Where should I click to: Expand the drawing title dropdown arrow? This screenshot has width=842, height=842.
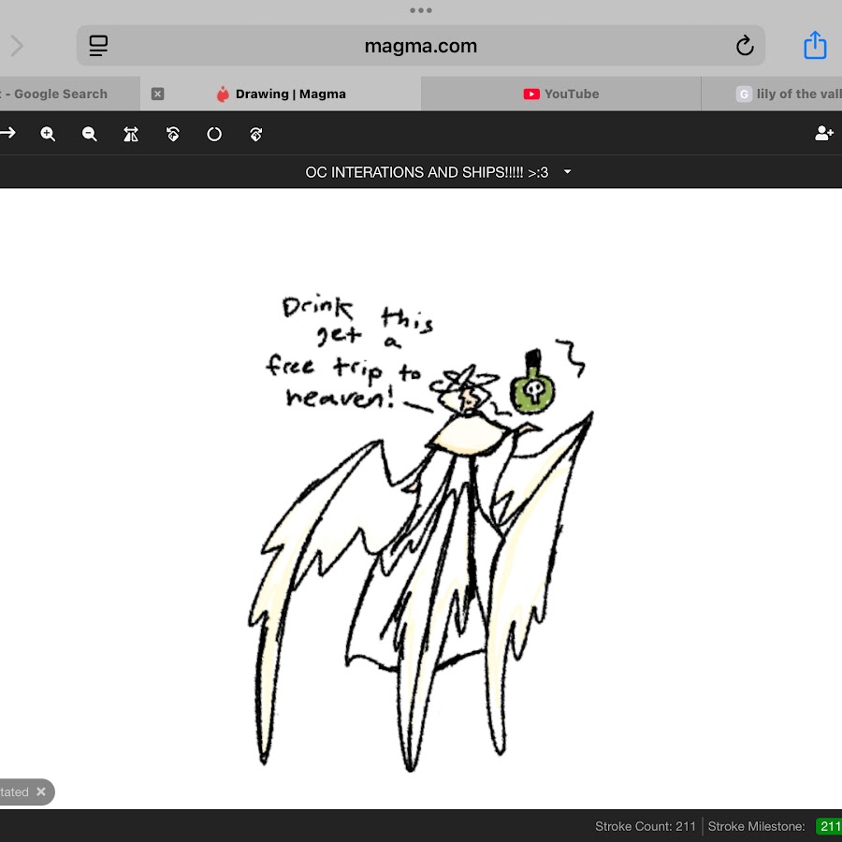pos(567,172)
